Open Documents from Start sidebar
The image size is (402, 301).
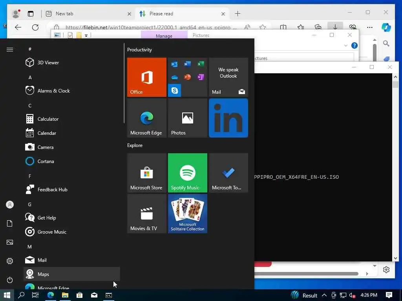pos(10,223)
